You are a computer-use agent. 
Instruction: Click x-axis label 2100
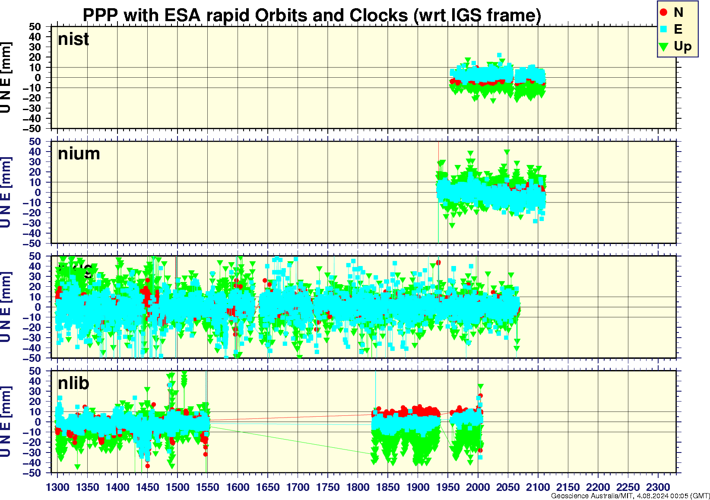538,487
